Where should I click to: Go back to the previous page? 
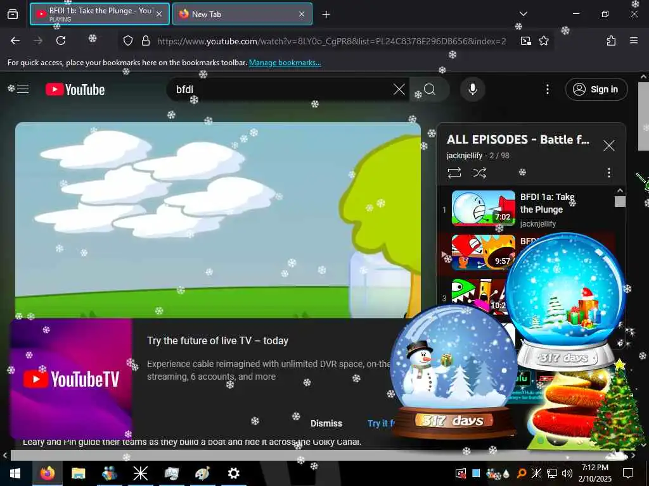click(x=15, y=40)
